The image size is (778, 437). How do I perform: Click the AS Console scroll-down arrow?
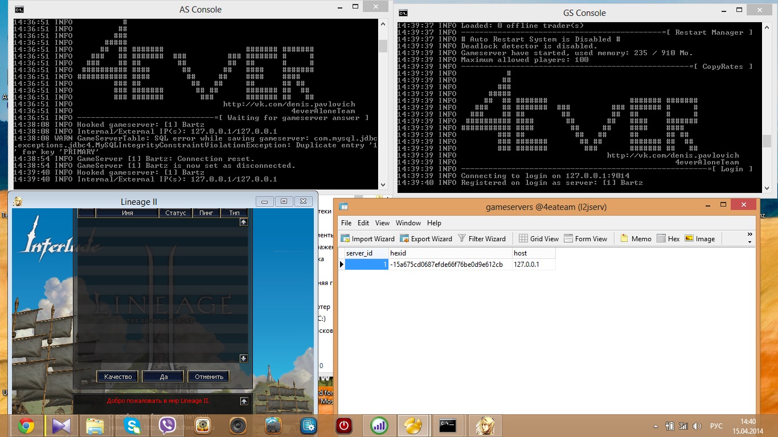[x=383, y=184]
